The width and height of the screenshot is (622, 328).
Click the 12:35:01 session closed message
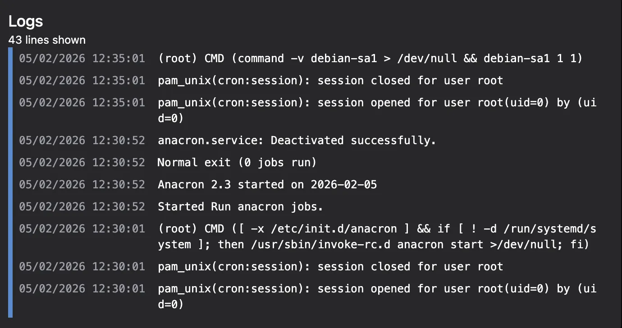[330, 81]
